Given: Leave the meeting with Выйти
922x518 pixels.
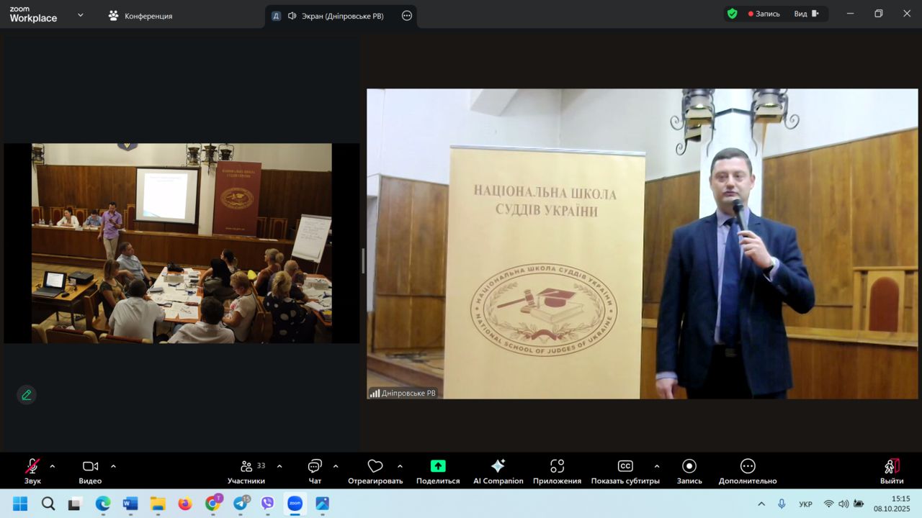Looking at the screenshot, I should point(892,471).
